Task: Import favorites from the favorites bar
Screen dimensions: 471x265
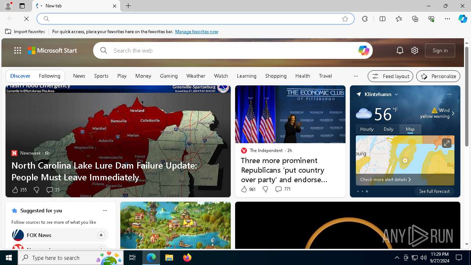Action: tap(25, 32)
